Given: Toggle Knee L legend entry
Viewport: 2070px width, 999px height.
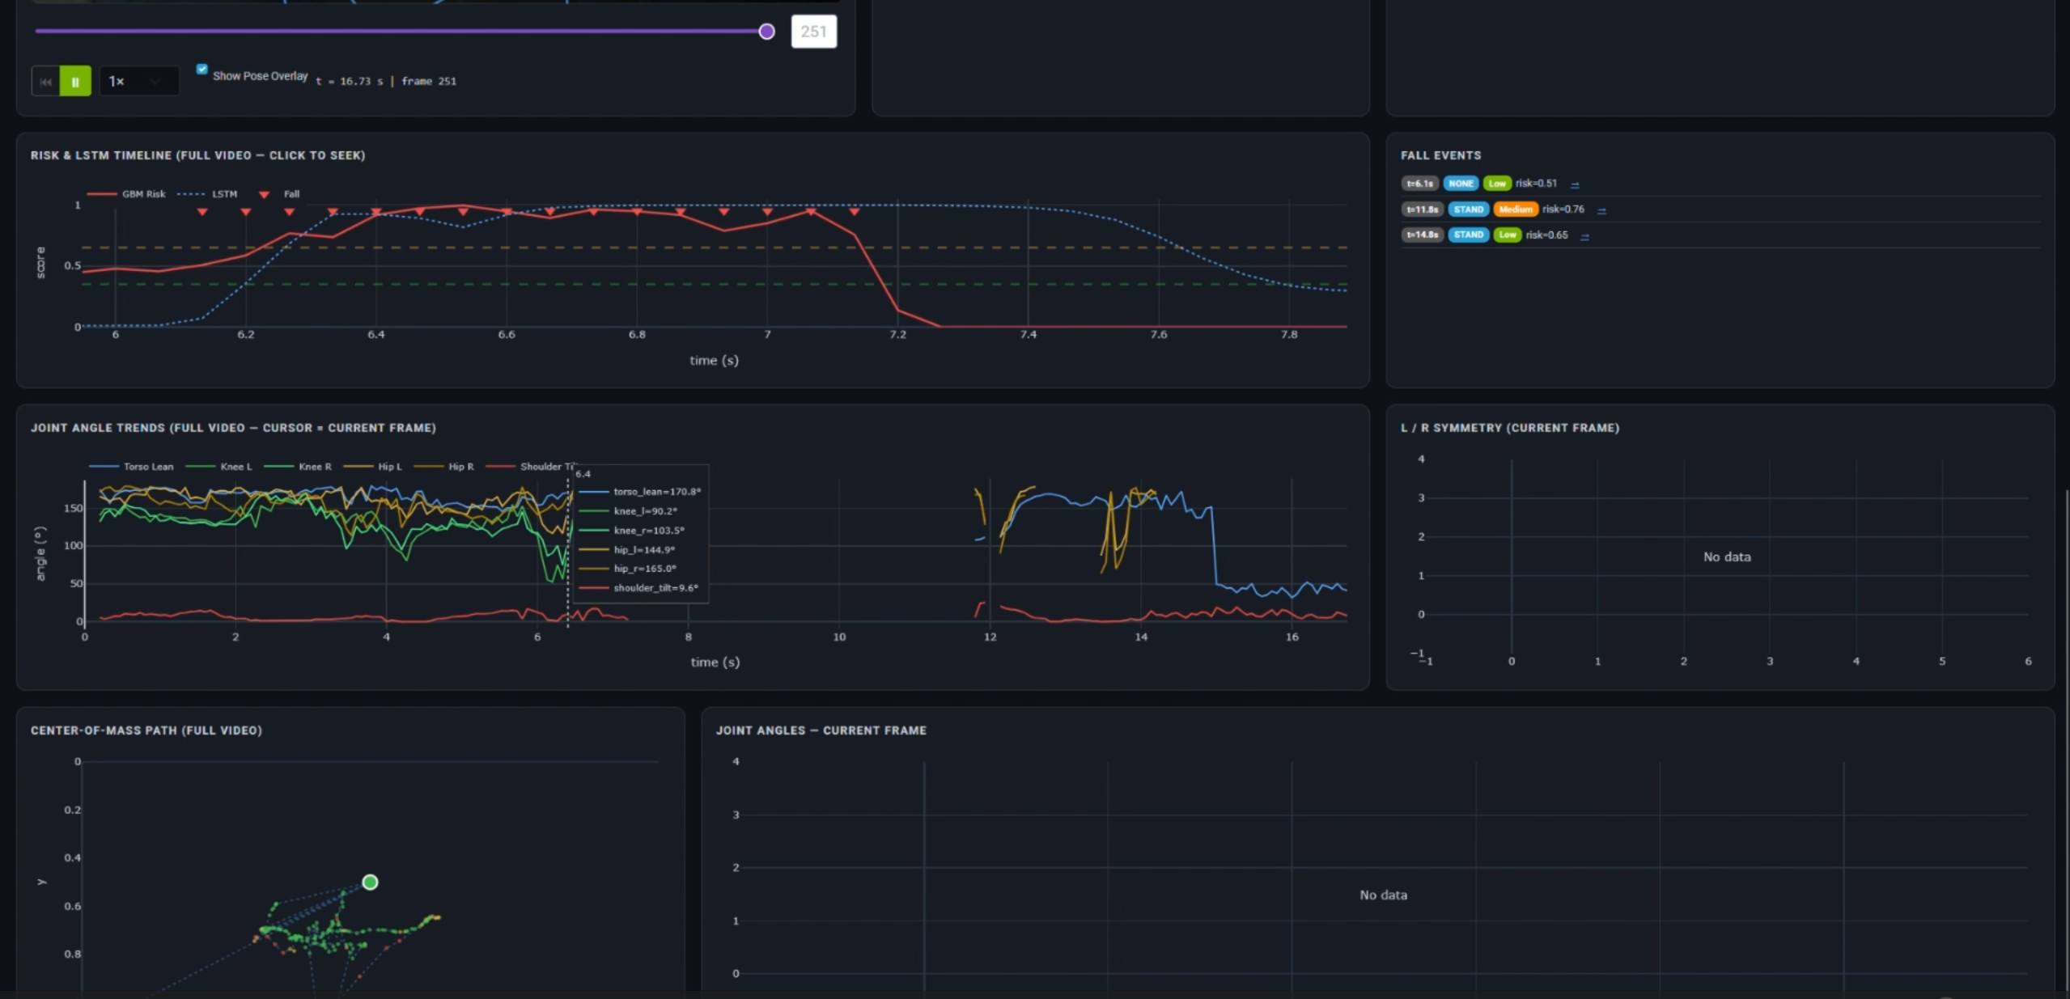Looking at the screenshot, I should point(235,467).
